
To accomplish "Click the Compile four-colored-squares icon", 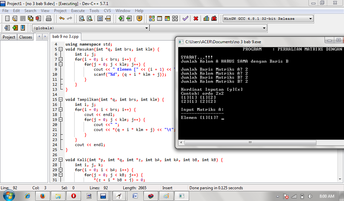I will point(152,18).
